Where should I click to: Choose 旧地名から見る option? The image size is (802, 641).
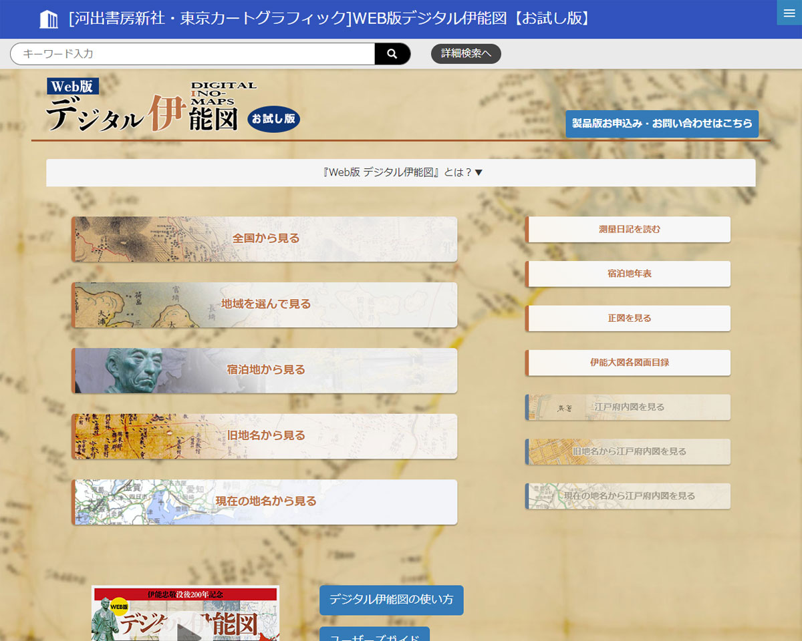pyautogui.click(x=265, y=436)
